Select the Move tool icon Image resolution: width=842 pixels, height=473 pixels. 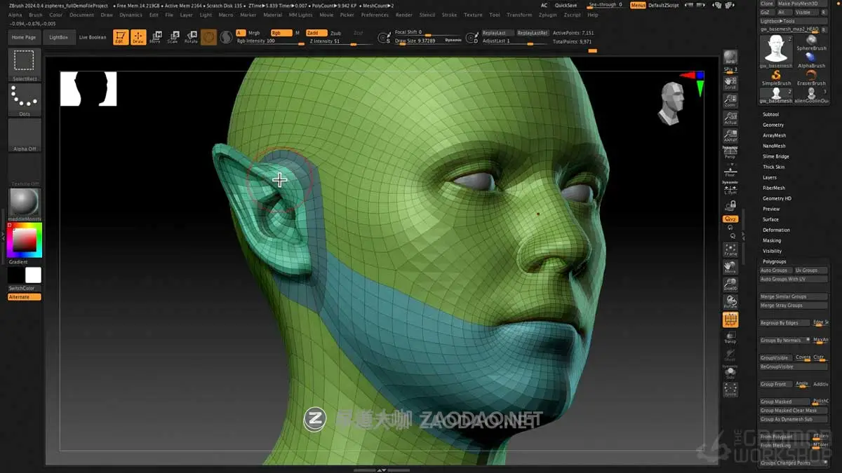[157, 36]
